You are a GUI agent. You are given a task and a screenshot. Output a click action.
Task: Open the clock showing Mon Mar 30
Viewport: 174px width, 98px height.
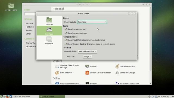pyautogui.click(x=166, y=96)
